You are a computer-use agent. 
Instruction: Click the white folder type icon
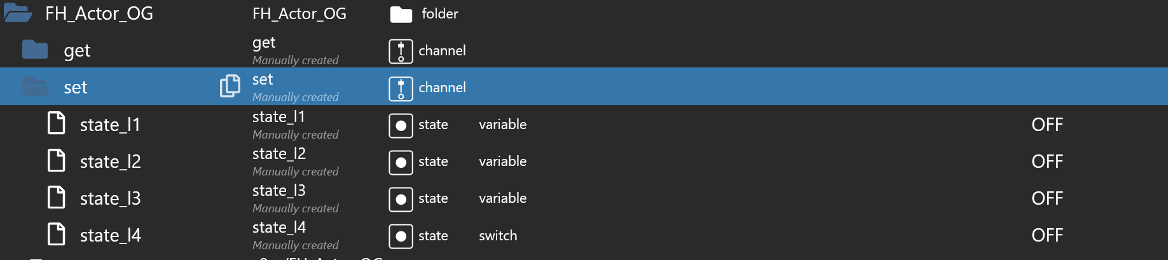coord(401,14)
